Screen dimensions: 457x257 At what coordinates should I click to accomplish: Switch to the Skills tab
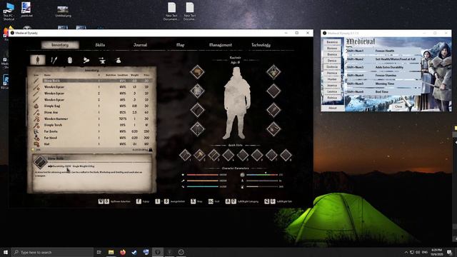100,45
